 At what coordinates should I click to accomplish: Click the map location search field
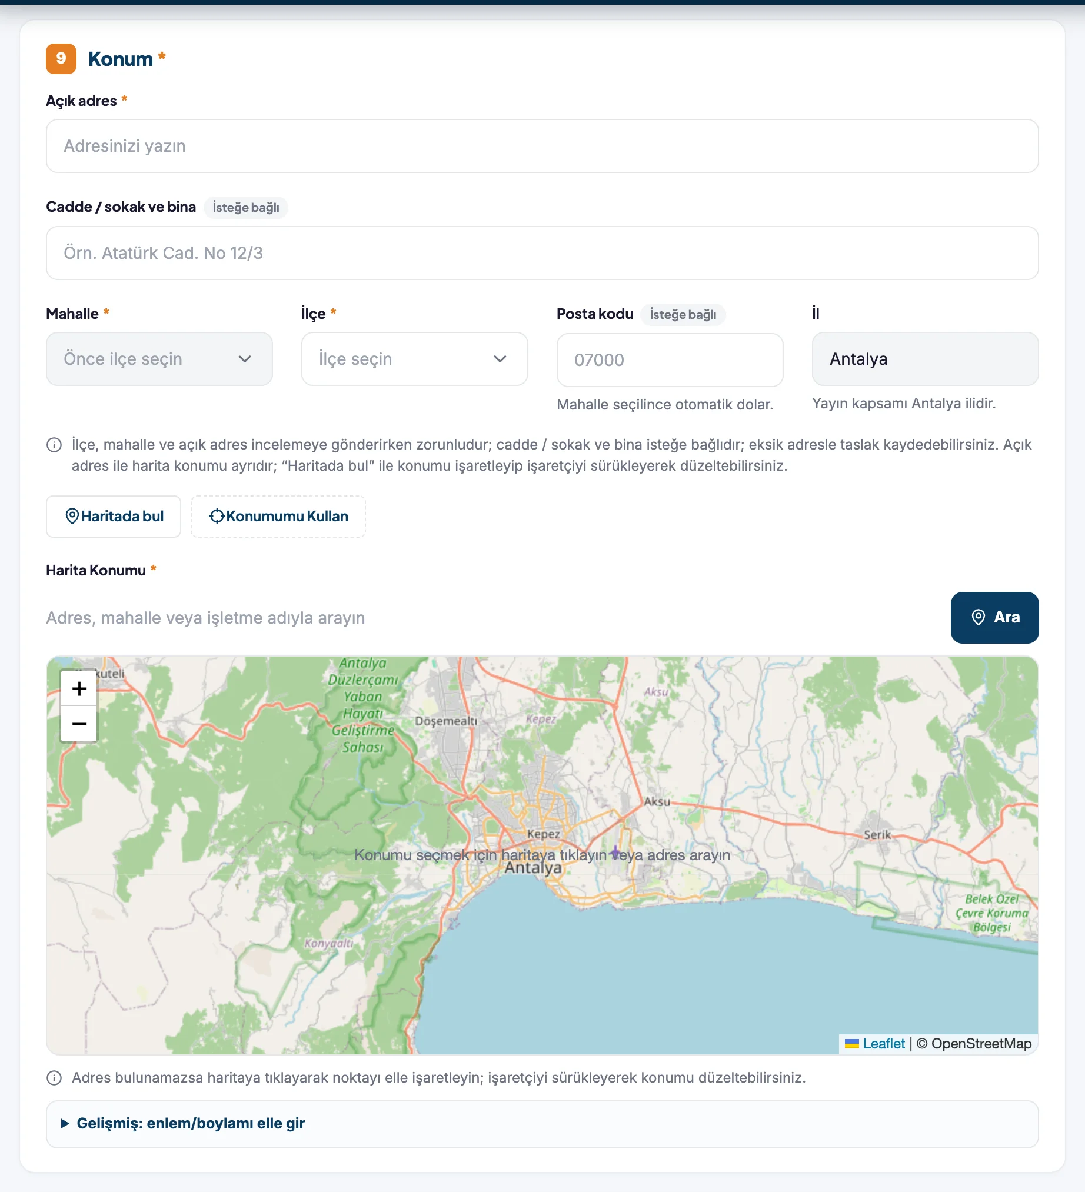point(494,618)
